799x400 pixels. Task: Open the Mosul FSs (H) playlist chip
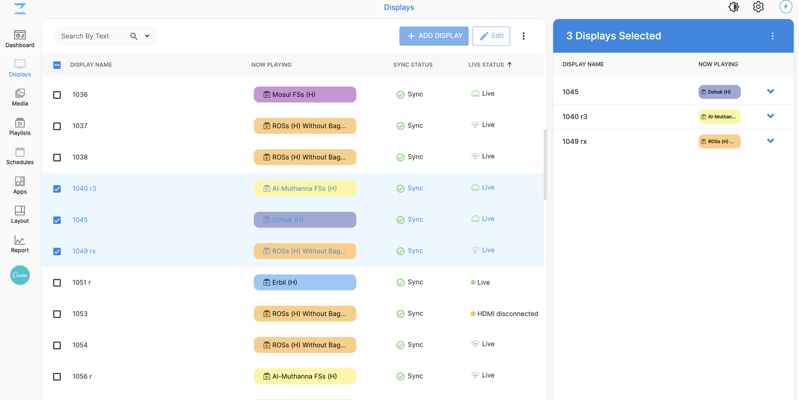(305, 95)
